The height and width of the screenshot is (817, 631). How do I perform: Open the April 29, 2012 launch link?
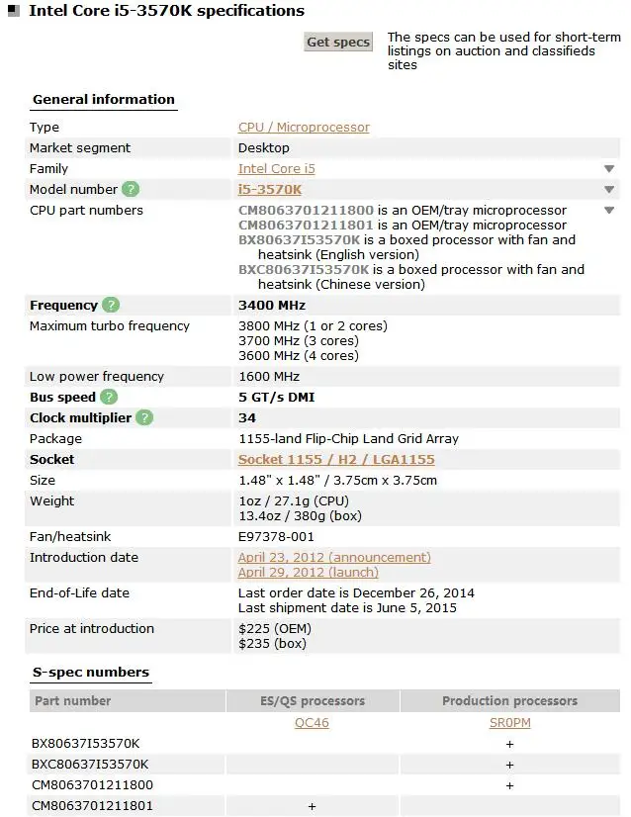[308, 573]
